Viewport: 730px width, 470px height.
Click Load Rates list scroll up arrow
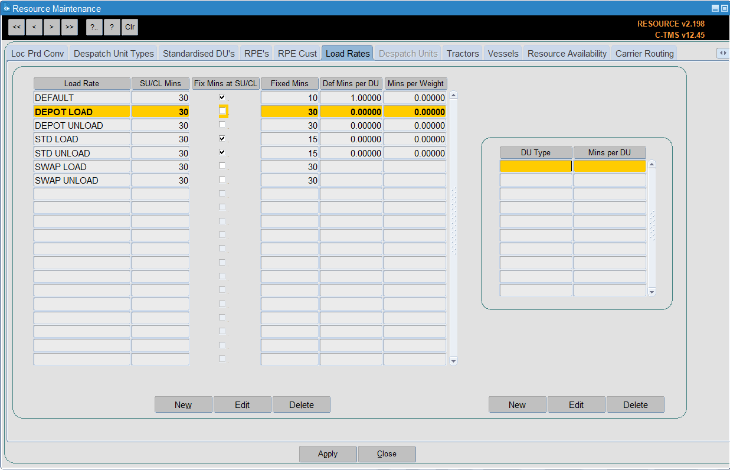pyautogui.click(x=453, y=96)
